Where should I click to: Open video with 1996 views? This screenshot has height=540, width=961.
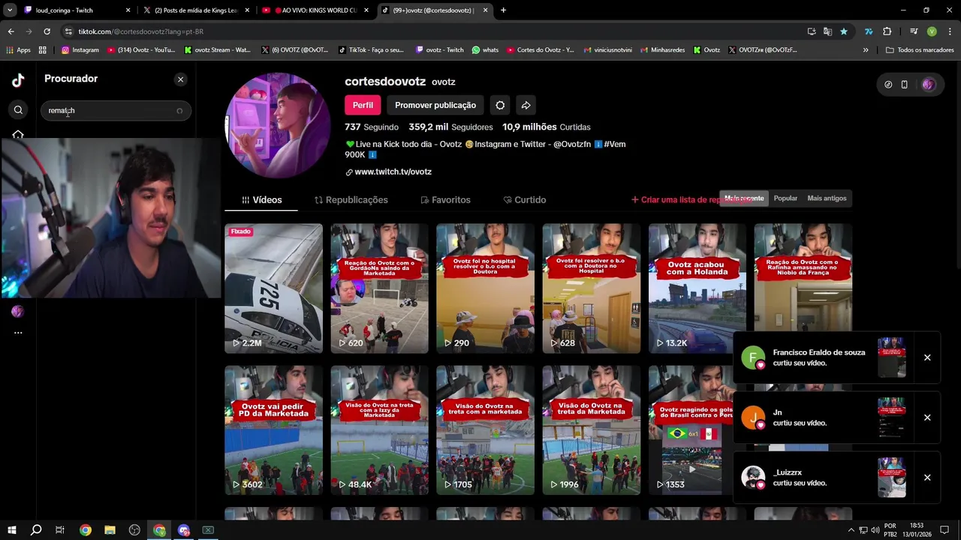592,430
